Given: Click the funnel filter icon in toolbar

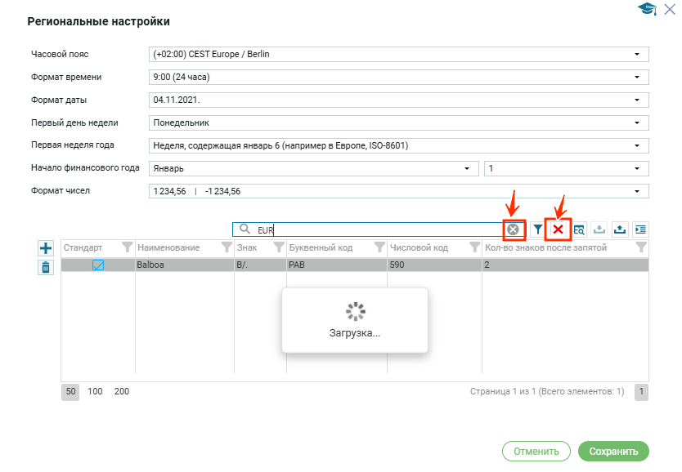Looking at the screenshot, I should tap(537, 229).
